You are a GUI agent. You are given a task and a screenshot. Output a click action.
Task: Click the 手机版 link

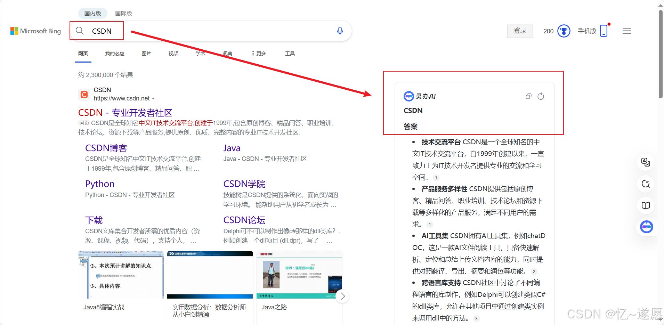tap(587, 31)
